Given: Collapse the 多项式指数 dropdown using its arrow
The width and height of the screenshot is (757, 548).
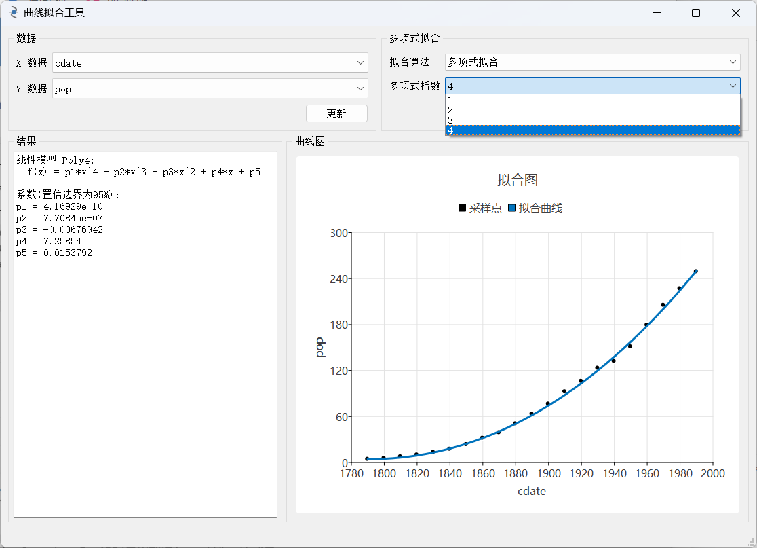Looking at the screenshot, I should tap(733, 86).
